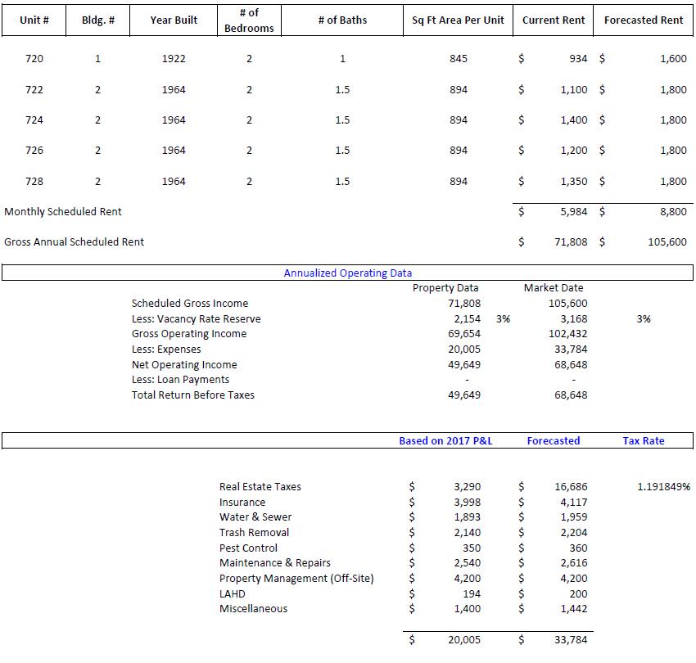The height and width of the screenshot is (663, 696).
Task: Select 'LAHD' expense label
Action: click(x=233, y=593)
